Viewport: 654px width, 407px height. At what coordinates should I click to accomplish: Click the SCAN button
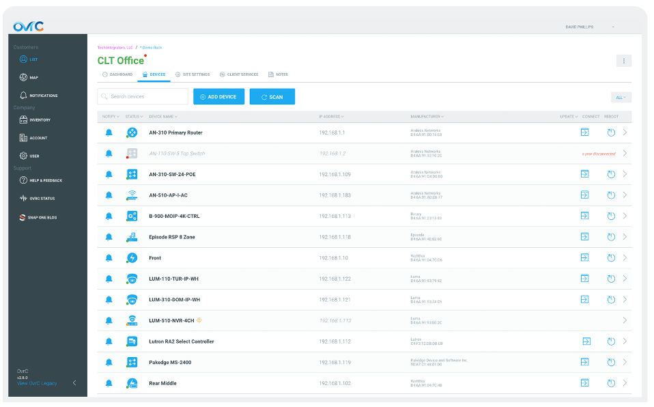[272, 97]
